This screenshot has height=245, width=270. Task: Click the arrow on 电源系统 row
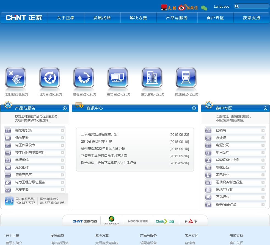point(62,160)
